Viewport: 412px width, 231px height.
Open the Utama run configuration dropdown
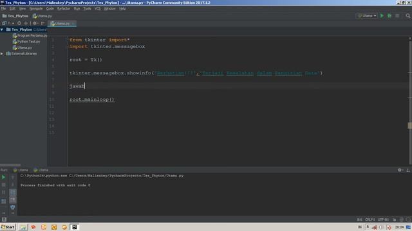(x=367, y=15)
